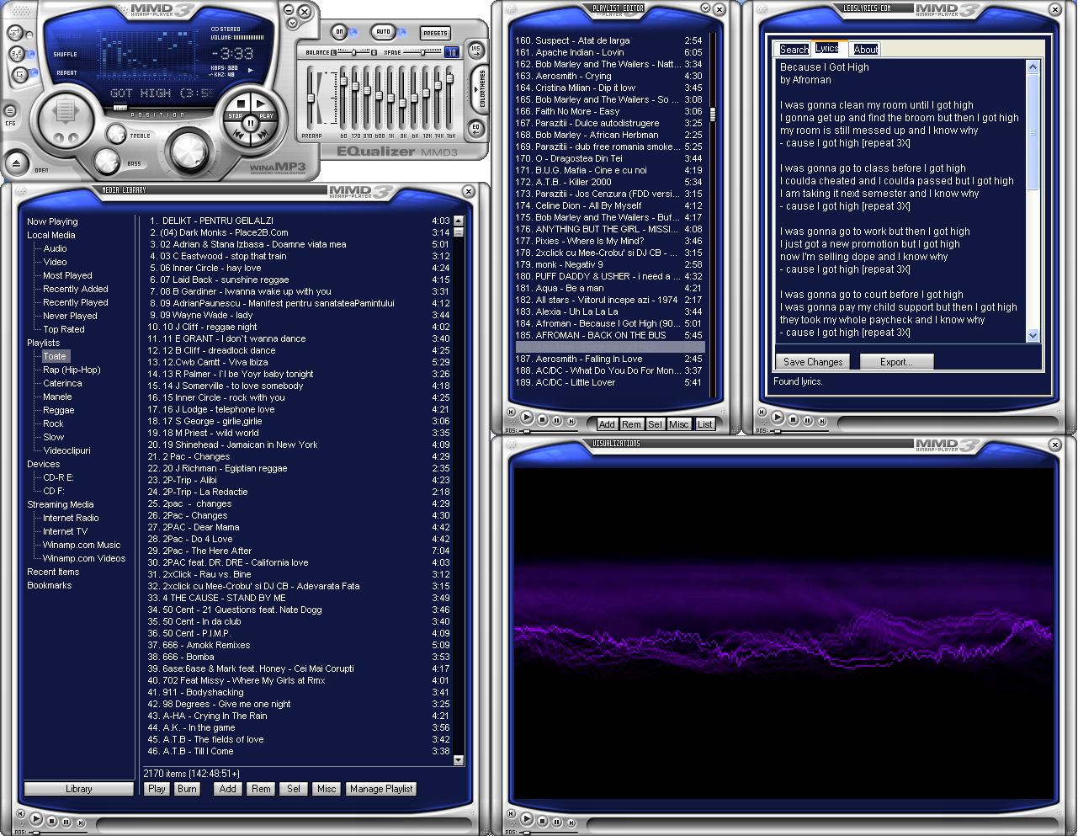Open the About tab in lyrics window
The image size is (1078, 836).
coord(865,50)
